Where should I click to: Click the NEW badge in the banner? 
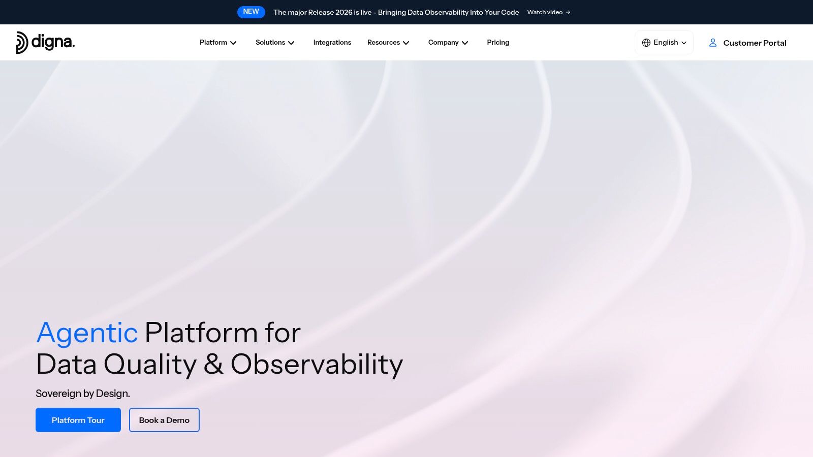click(251, 12)
